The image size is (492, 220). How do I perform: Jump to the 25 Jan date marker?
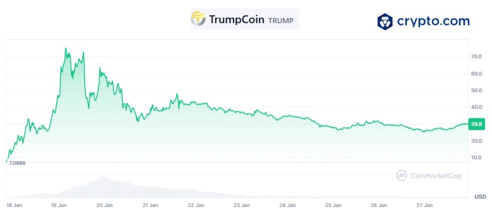click(x=333, y=206)
